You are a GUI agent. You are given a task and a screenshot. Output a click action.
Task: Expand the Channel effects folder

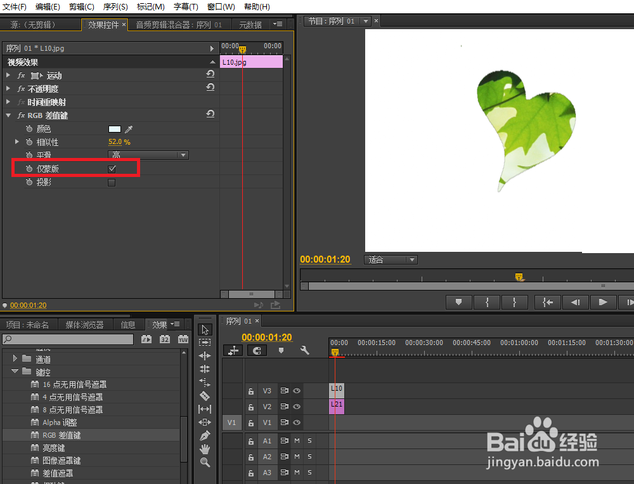(x=15, y=358)
